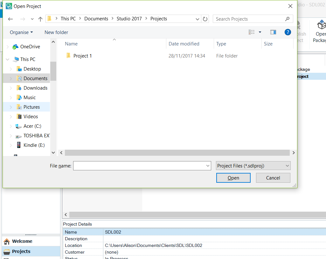326x259 pixels.
Task: Click the New folder button
Action: point(56,32)
